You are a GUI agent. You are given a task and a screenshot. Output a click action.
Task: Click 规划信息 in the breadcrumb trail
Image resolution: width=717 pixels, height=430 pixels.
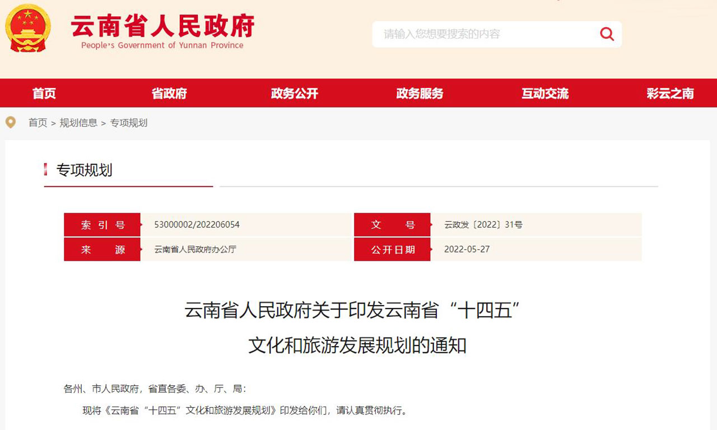[78, 122]
